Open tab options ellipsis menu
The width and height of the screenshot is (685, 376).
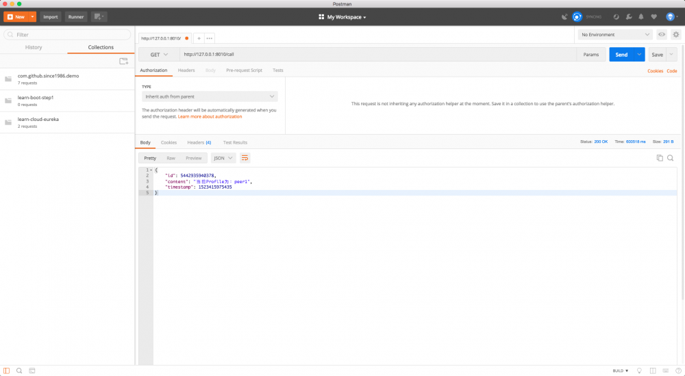pos(210,38)
